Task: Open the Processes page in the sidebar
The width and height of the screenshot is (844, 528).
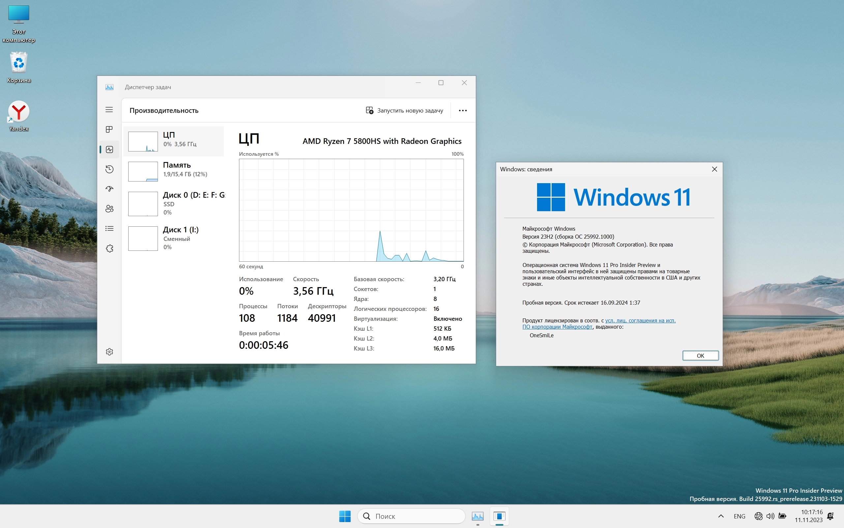Action: pyautogui.click(x=109, y=130)
